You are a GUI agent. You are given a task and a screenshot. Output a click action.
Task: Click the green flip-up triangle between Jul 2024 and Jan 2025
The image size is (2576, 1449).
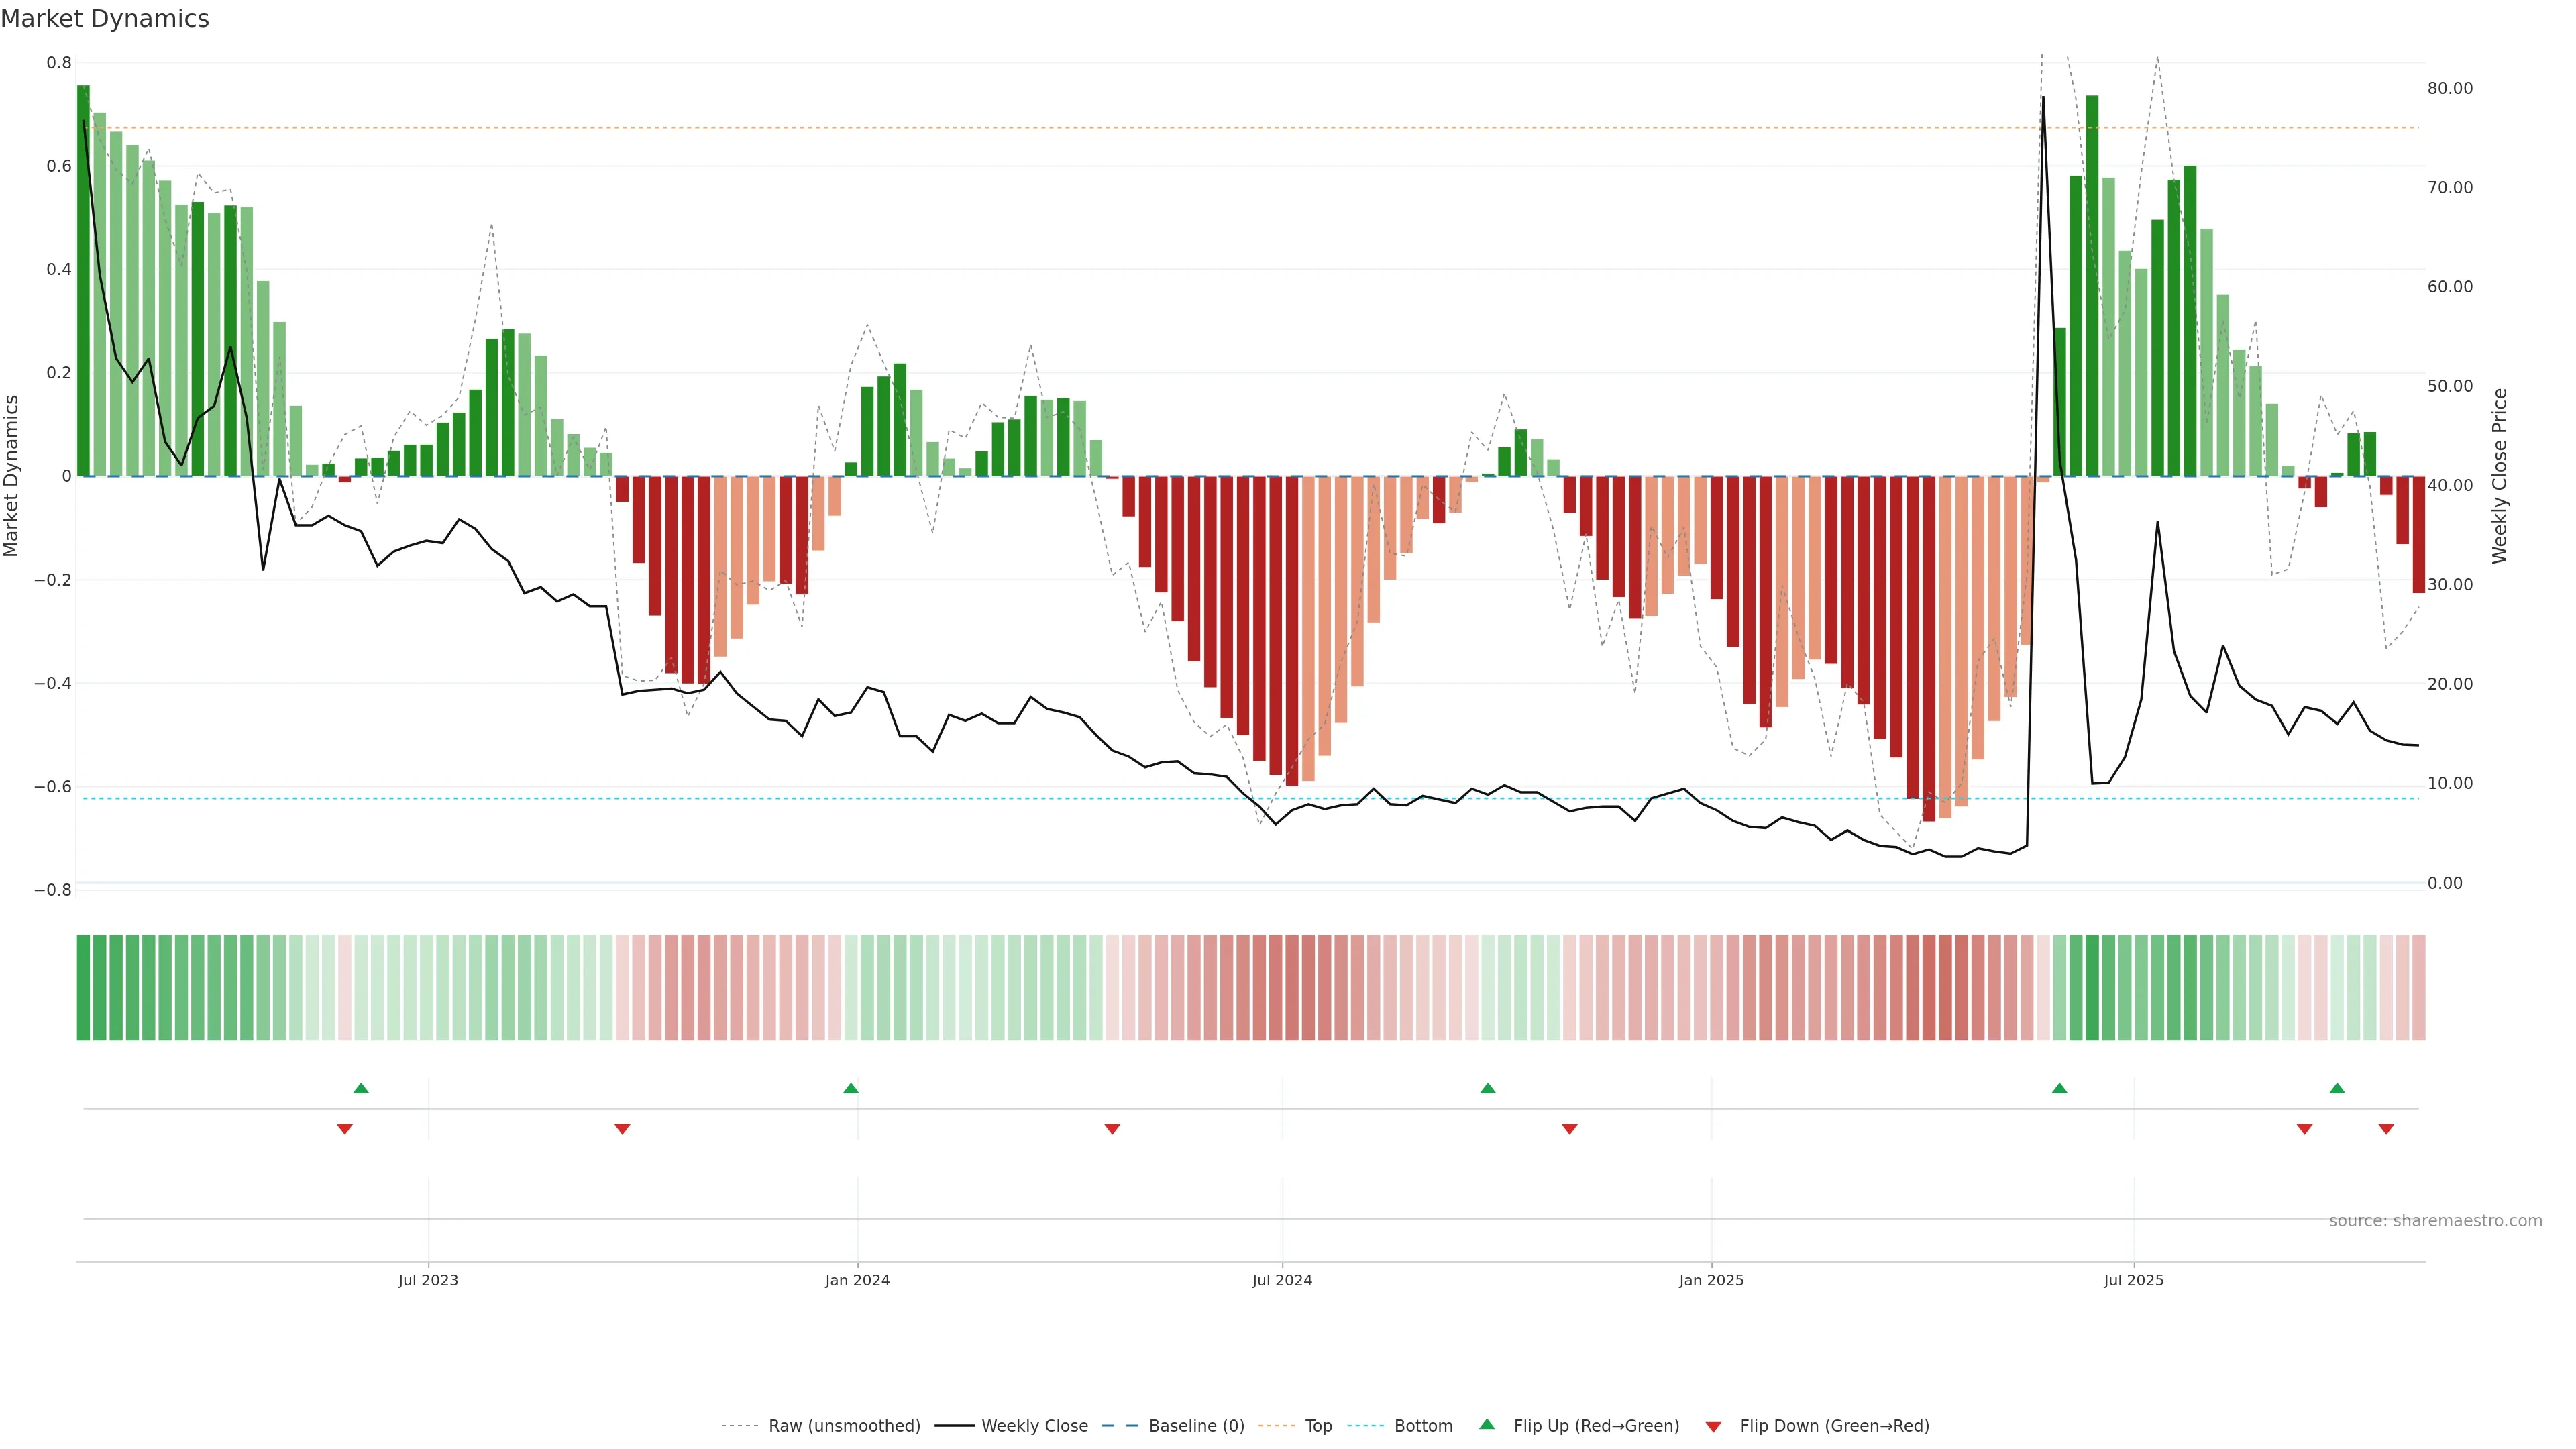pyautogui.click(x=1488, y=1088)
